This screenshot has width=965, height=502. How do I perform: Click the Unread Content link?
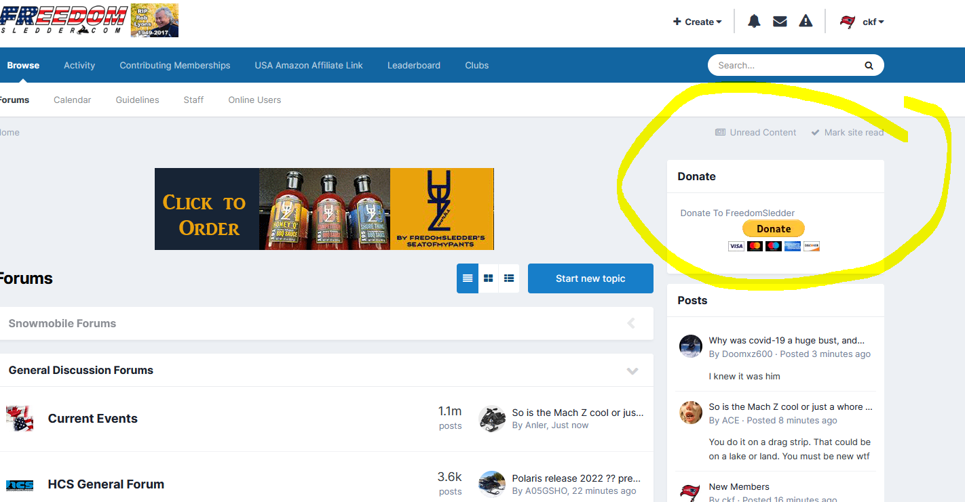(756, 132)
